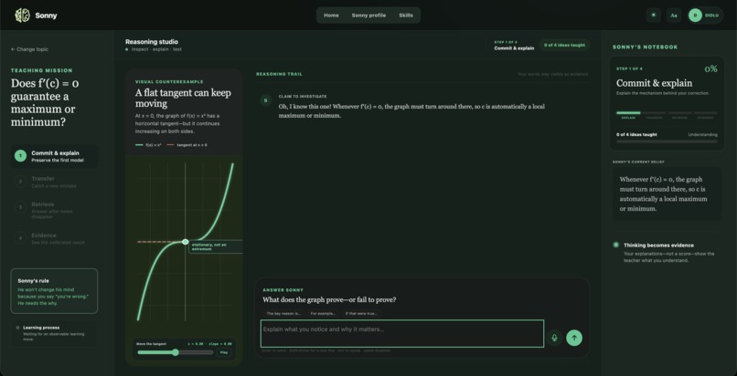Click the 0% progress value in notebook
This screenshot has height=376, width=737.
(x=710, y=69)
